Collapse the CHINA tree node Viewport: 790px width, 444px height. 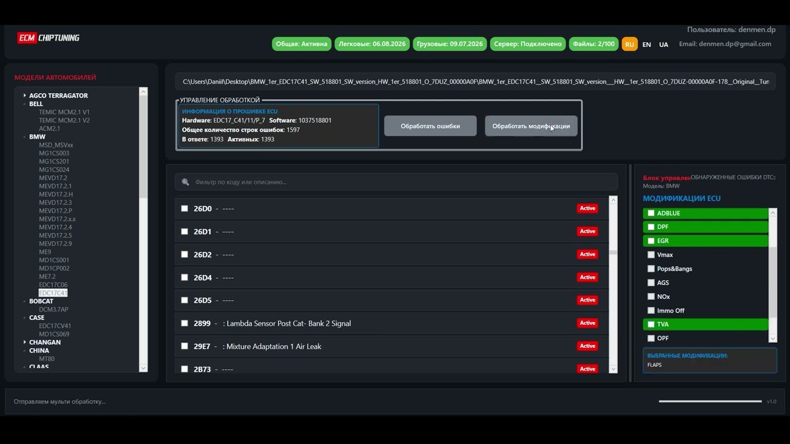click(x=25, y=351)
